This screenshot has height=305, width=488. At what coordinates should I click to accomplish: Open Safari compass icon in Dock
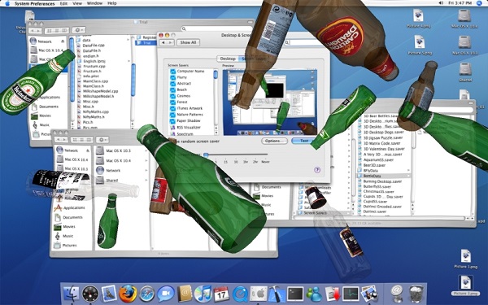click(147, 294)
